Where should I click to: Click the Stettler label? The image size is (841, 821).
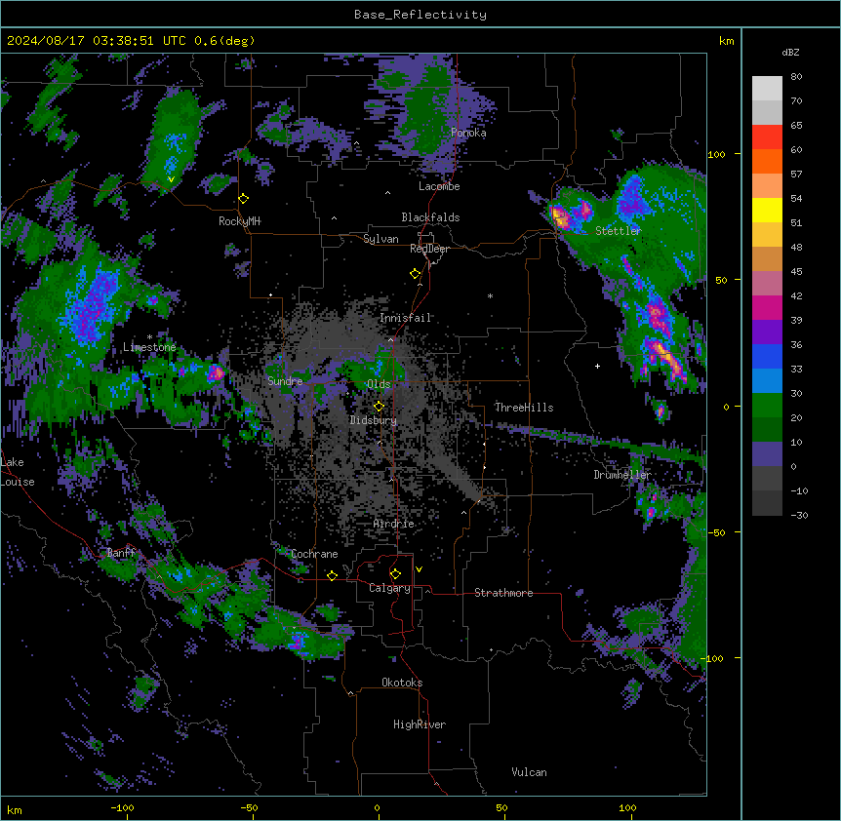coord(619,231)
